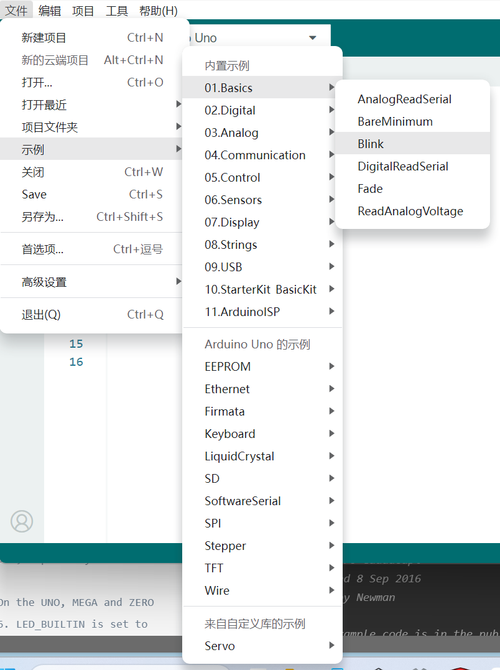Open 10.StarterKit_BasicKit examples submenu
This screenshot has width=500, height=670.
(262, 289)
